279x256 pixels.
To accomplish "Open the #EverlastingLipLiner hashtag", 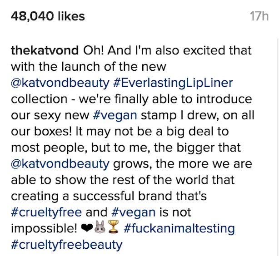I will [x=173, y=83].
